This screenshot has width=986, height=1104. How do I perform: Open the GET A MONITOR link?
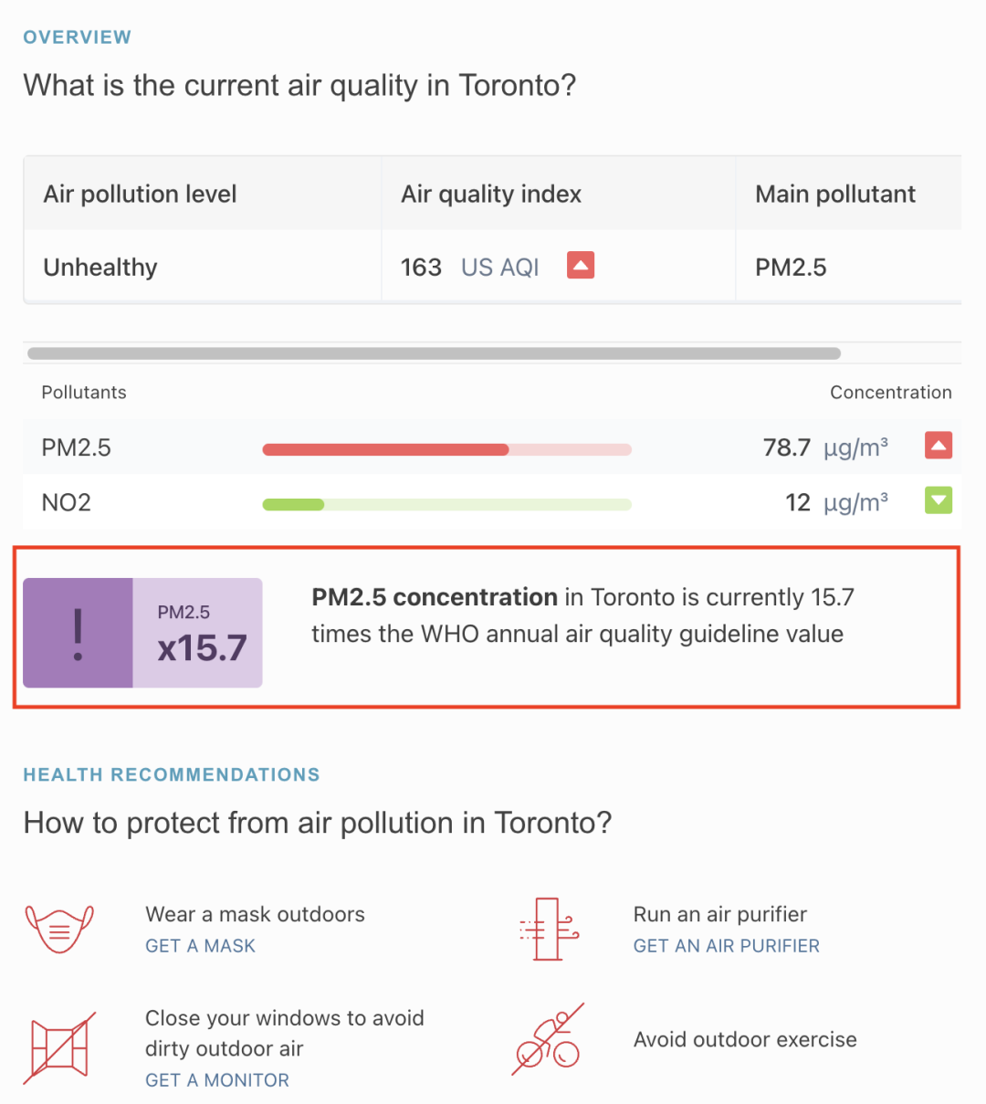[x=217, y=1080]
